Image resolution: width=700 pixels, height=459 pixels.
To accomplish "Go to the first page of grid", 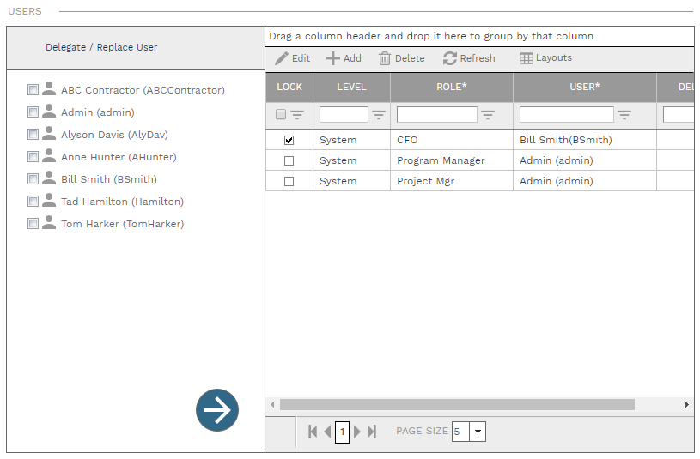I will pos(313,432).
